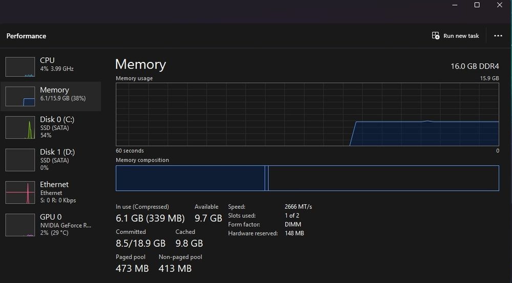Click the Non-paged pool label
Image resolution: width=512 pixels, height=283 pixels.
click(180, 257)
